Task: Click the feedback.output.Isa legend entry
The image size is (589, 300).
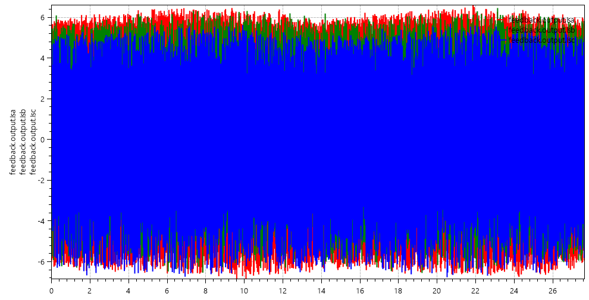Action: click(541, 20)
